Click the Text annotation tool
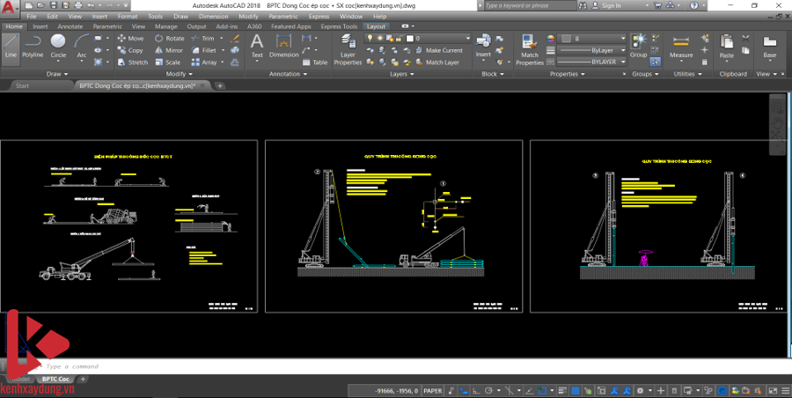The height and width of the screenshot is (398, 792). click(x=257, y=46)
